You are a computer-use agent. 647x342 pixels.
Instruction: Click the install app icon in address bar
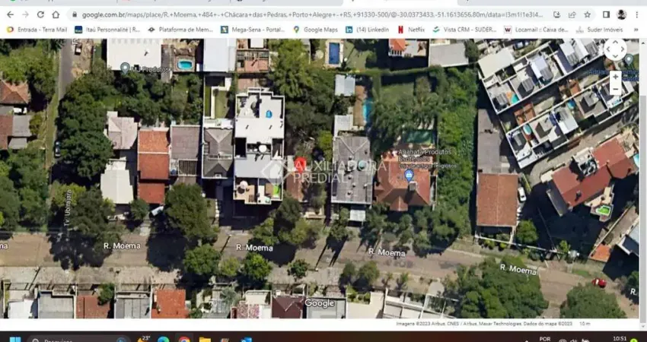click(x=556, y=15)
